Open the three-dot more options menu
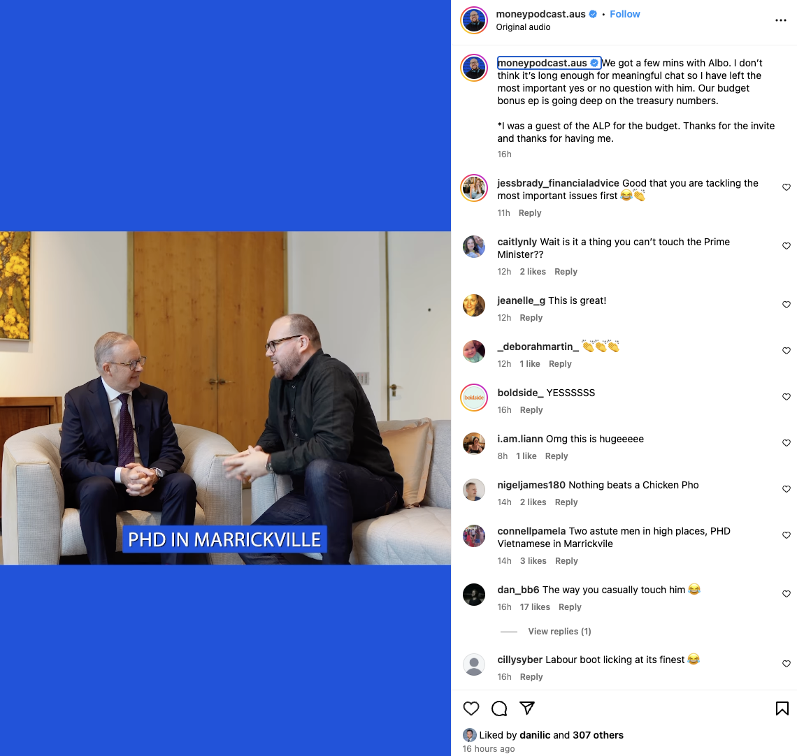This screenshot has width=797, height=756. click(x=780, y=20)
